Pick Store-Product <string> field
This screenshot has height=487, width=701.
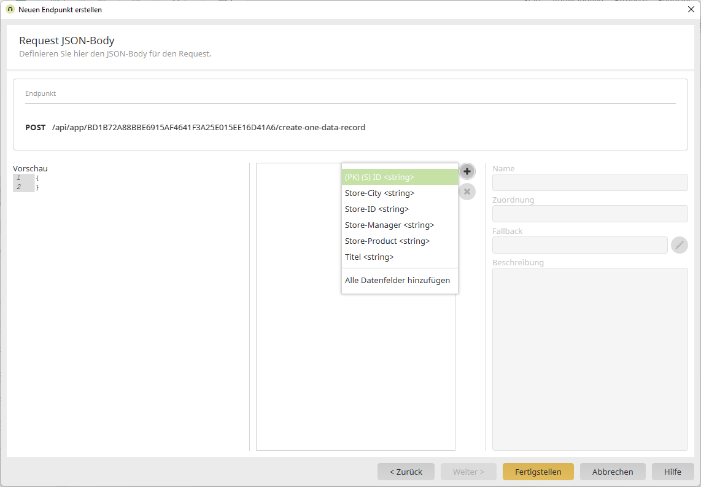[400, 241]
